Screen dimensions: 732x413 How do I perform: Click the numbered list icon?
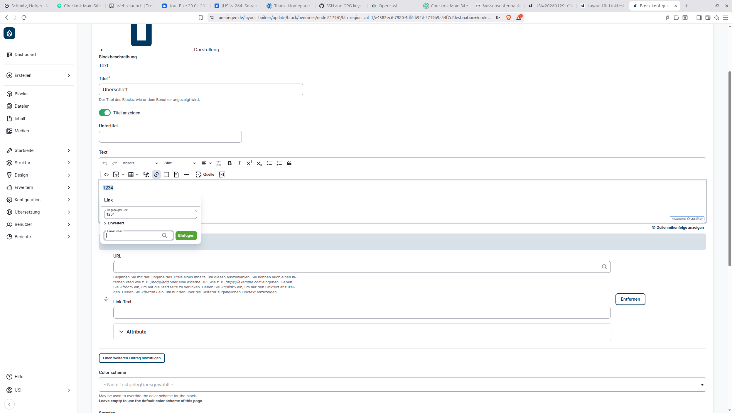(x=279, y=163)
